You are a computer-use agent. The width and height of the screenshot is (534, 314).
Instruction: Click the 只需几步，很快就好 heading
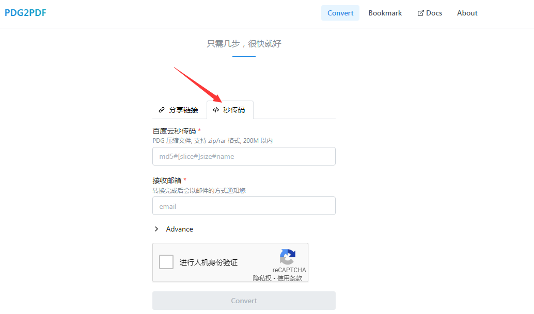244,44
